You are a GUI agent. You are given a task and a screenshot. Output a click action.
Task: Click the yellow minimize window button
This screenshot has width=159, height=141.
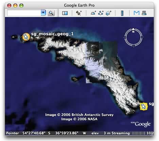pos(15,5)
